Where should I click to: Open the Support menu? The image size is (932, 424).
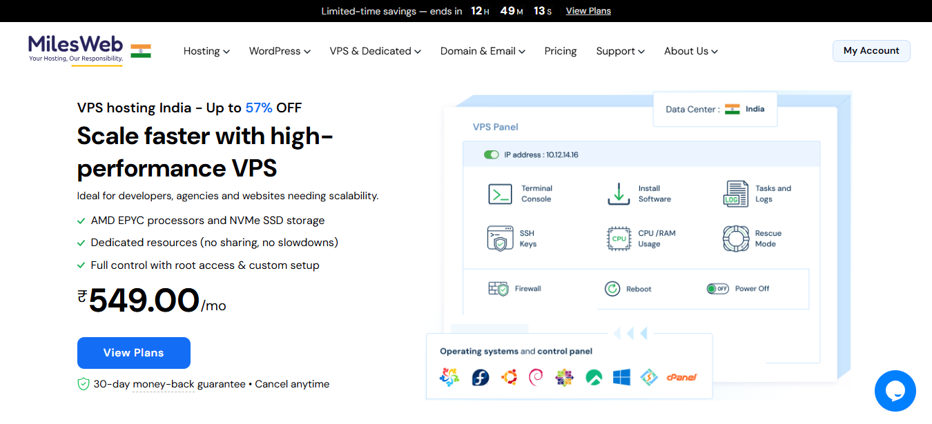tap(619, 50)
